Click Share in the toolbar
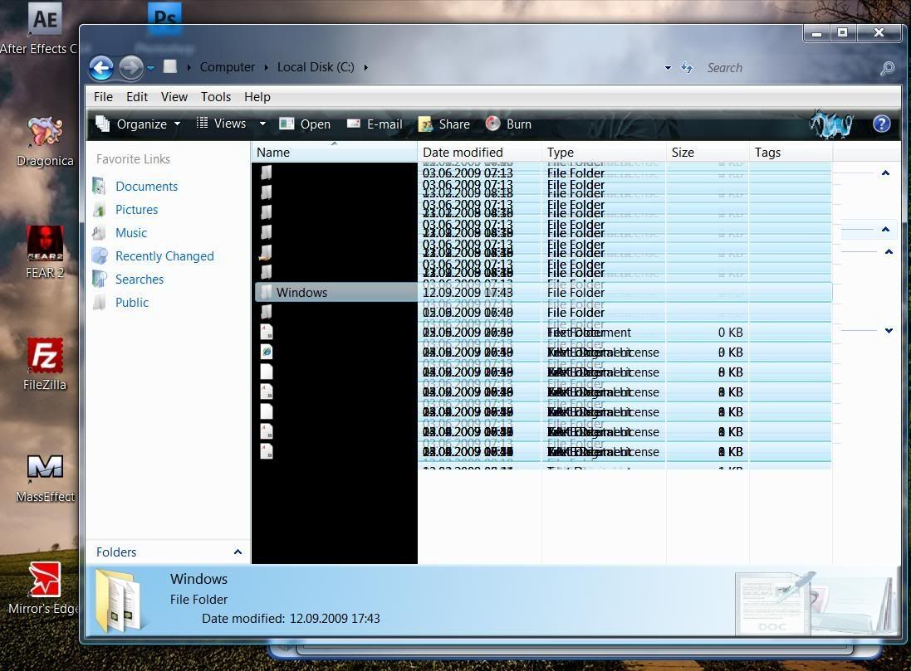 [444, 124]
